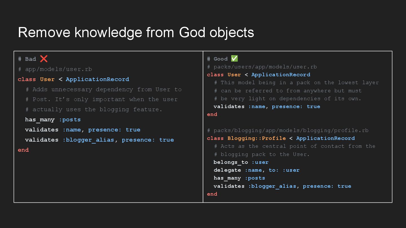Click the comment 'Adds unnecessary dependency from User to'
406x228 pixels.
pyautogui.click(x=103, y=90)
